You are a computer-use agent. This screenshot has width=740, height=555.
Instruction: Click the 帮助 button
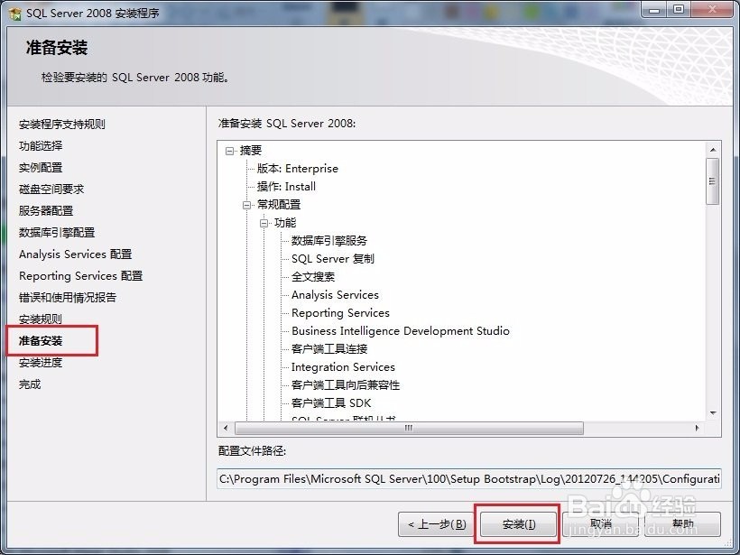[x=683, y=523]
